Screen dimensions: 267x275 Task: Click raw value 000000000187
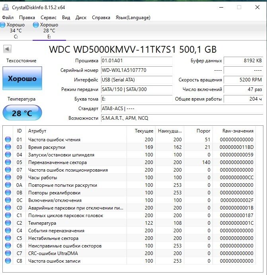tap(237, 215)
